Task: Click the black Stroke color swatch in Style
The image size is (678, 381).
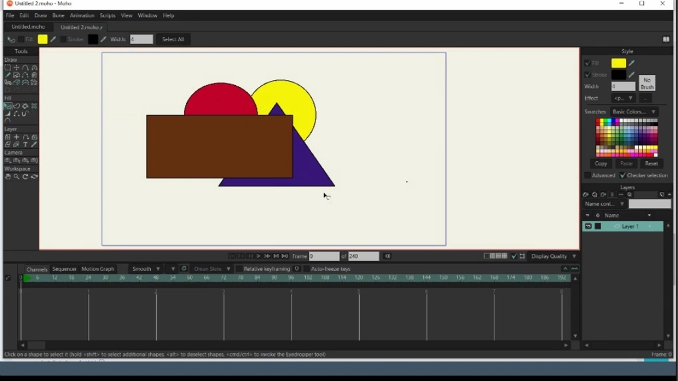Action: click(618, 75)
